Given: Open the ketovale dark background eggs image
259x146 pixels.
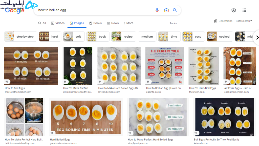Looking at the screenshot, I should point(225,117).
